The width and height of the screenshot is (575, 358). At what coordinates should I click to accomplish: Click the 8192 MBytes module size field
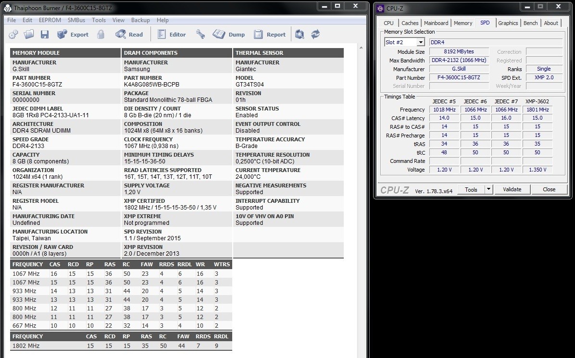coord(459,52)
